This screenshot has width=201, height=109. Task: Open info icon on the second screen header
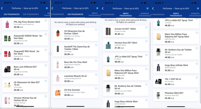pyautogui.click(x=97, y=8)
